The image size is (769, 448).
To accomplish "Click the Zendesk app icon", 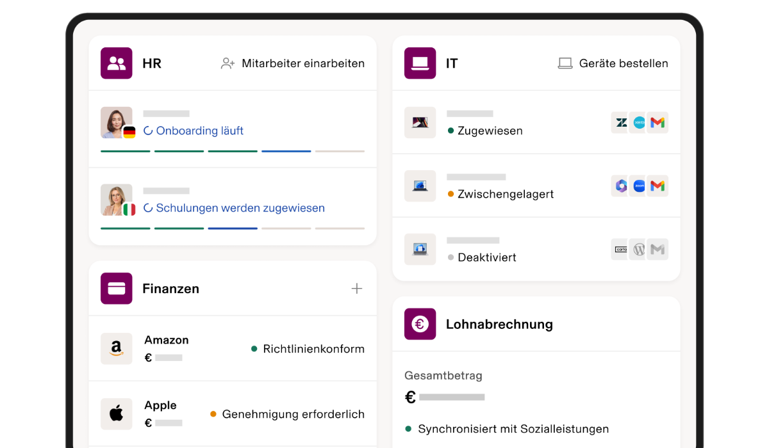I will (620, 122).
